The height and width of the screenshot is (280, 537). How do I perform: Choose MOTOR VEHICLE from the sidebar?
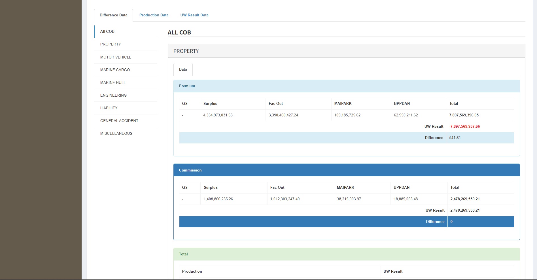click(x=116, y=57)
